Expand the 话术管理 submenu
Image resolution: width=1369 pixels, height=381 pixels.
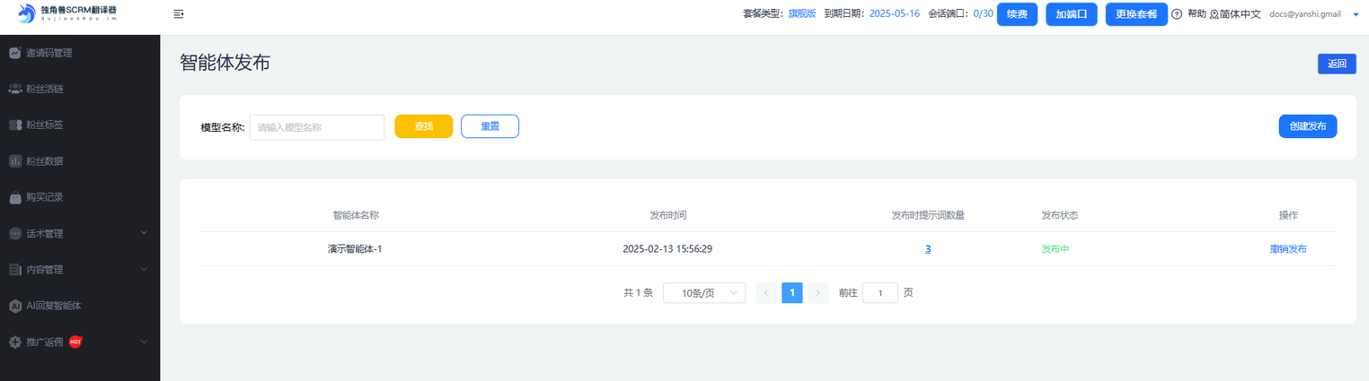pos(144,233)
